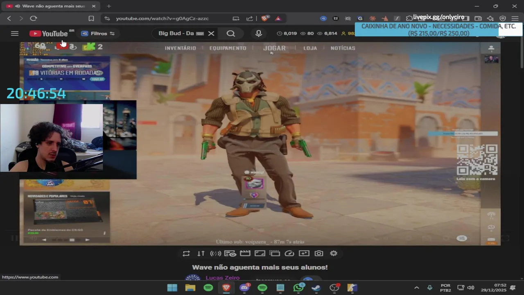Open enhancer settings gear icon

coord(334,254)
